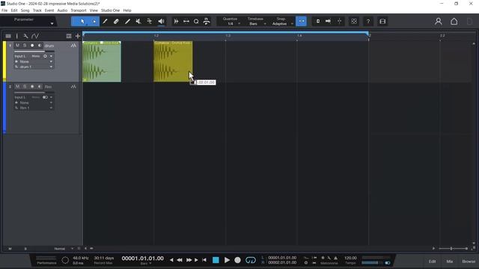Open the Track menu
Viewport: 479px width, 269px height.
point(37,10)
